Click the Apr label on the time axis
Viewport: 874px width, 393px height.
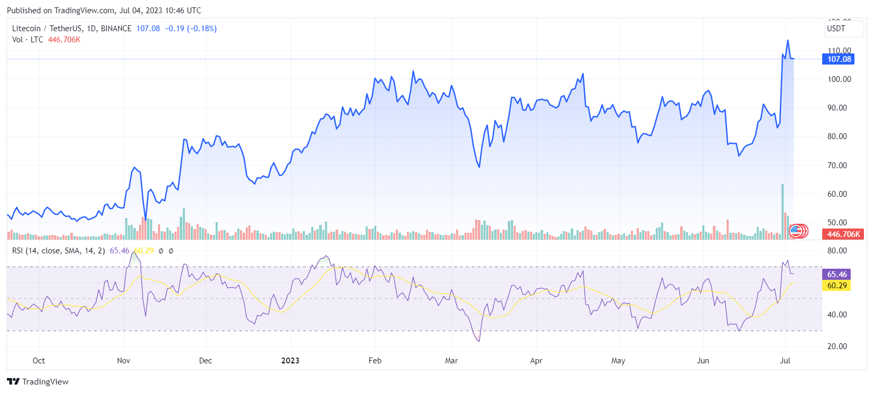pyautogui.click(x=536, y=361)
